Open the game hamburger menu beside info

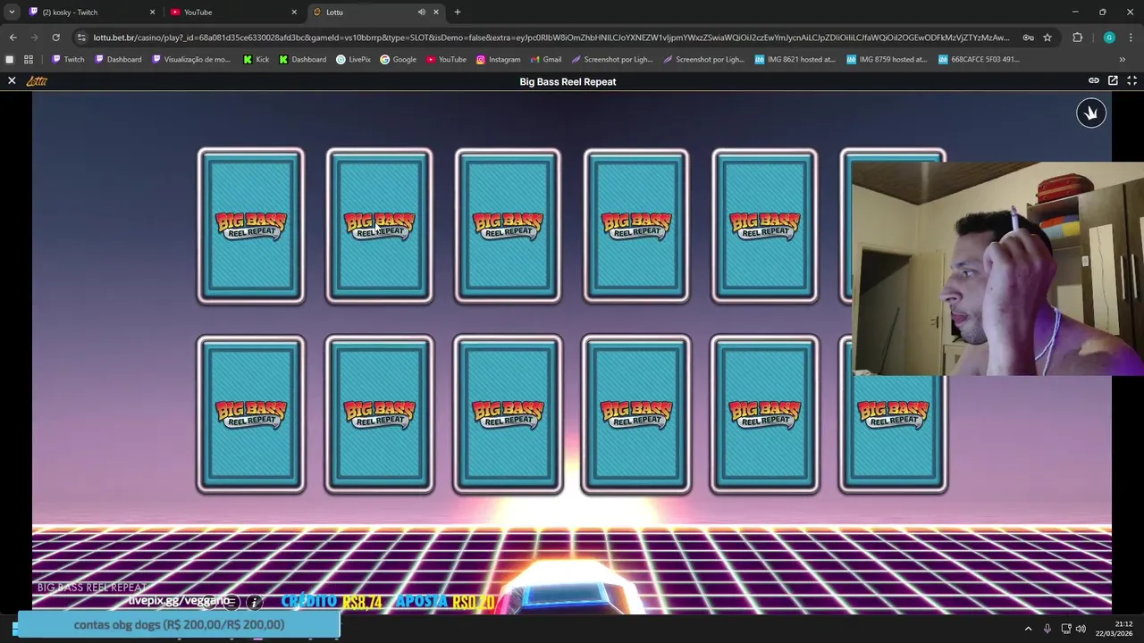[231, 603]
